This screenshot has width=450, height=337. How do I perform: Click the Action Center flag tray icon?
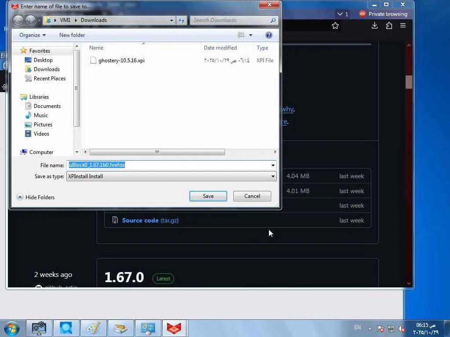pos(381,329)
